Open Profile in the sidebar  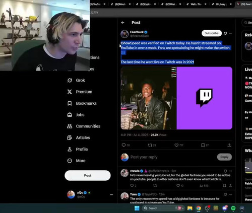[78, 149]
